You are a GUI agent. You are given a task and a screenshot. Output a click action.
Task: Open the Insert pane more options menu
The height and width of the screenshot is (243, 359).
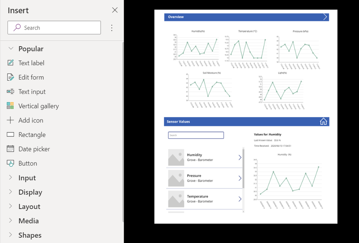pos(112,28)
